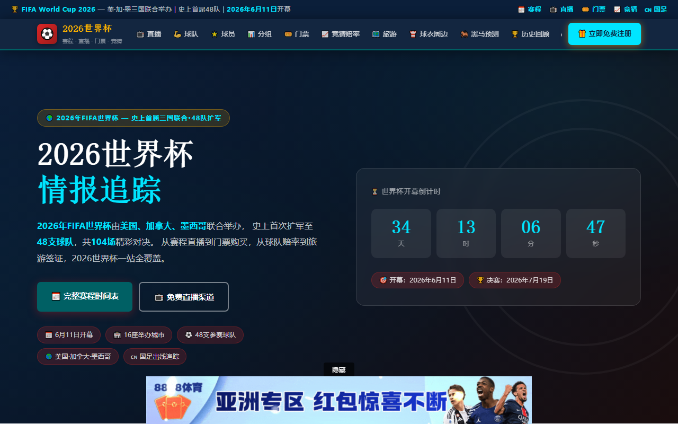Click the countdown seconds value 47
The width and height of the screenshot is (678, 424).
(x=596, y=227)
